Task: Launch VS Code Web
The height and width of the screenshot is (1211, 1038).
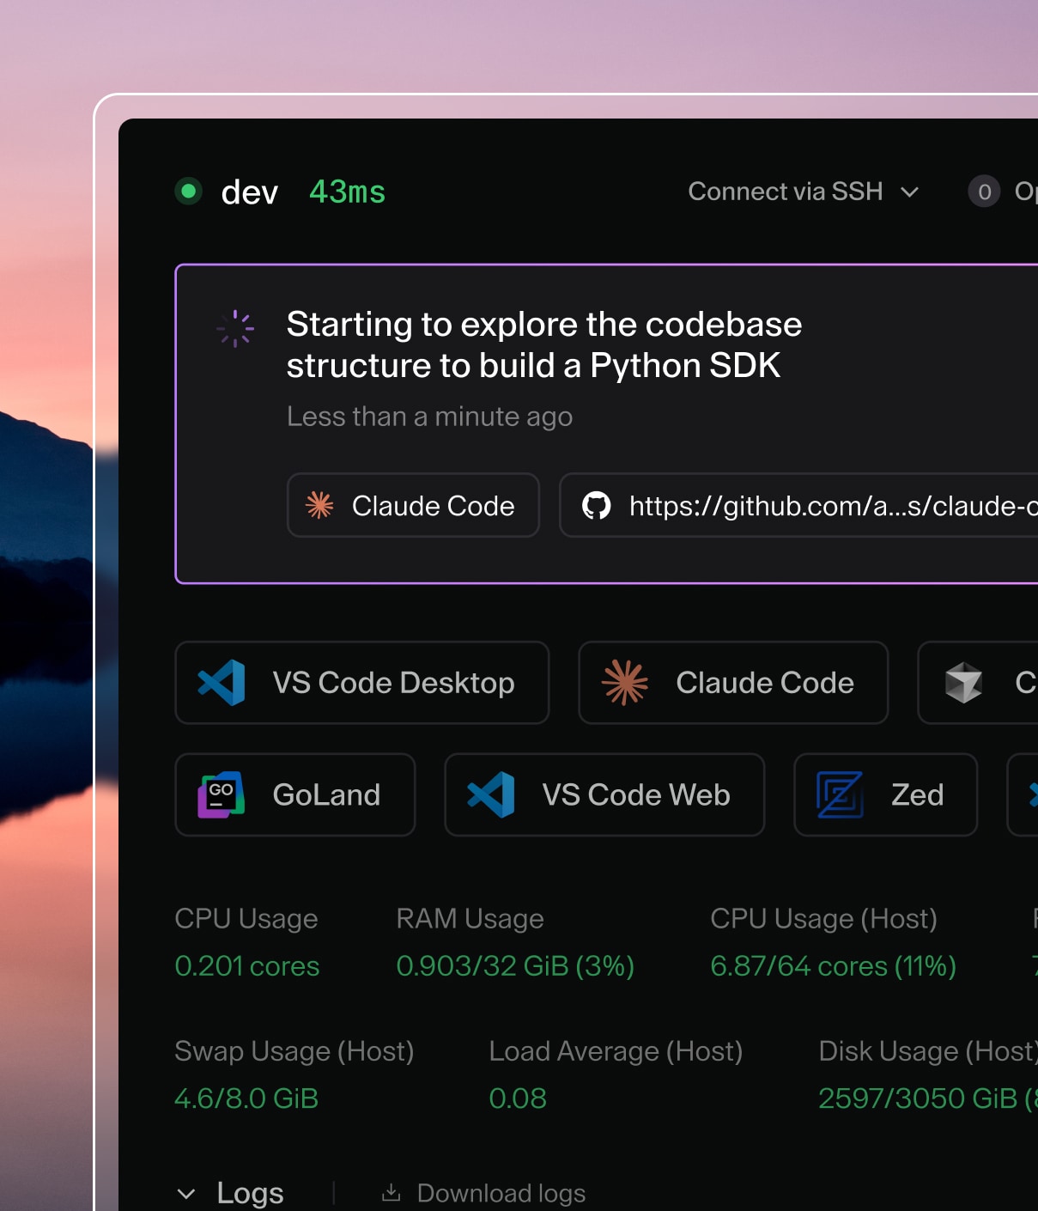Action: click(604, 794)
